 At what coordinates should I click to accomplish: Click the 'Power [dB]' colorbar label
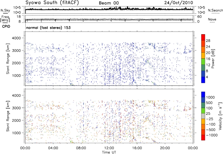(x=213, y=59)
